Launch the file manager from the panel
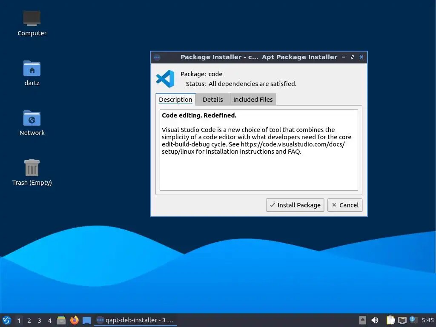The width and height of the screenshot is (436, 327). 61,320
